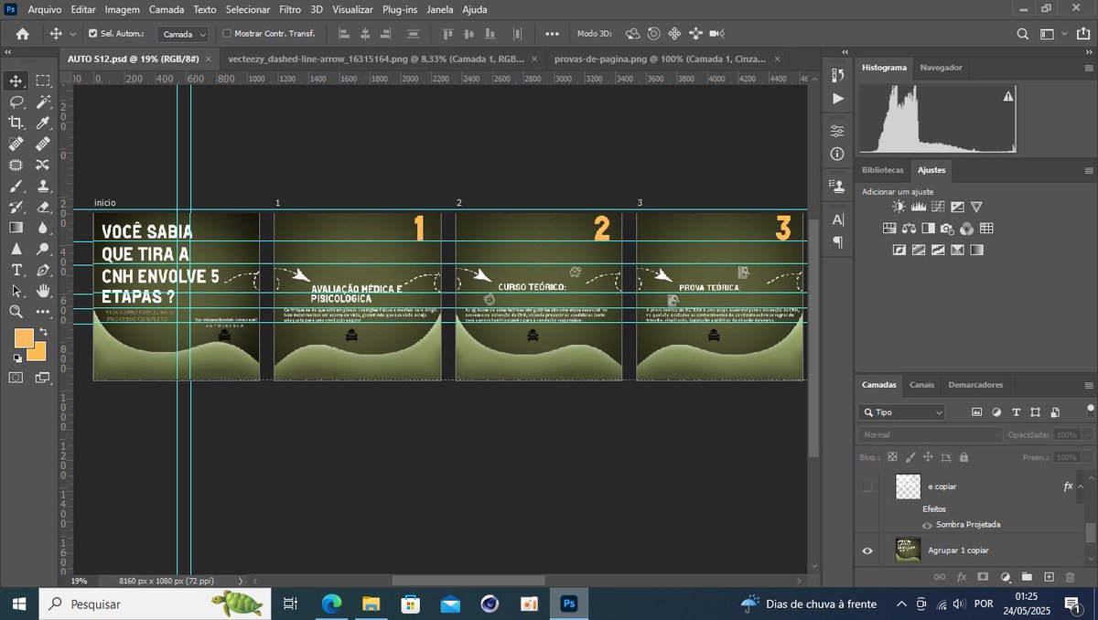The image size is (1098, 620).
Task: Toggle layer filtering switch on
Action: pos(1089,412)
